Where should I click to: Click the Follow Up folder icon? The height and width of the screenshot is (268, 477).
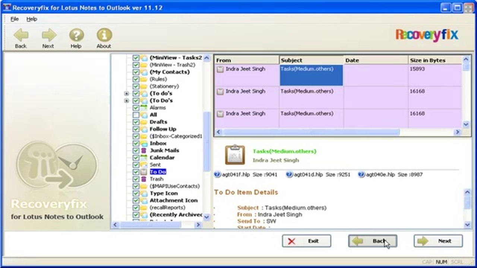click(144, 129)
